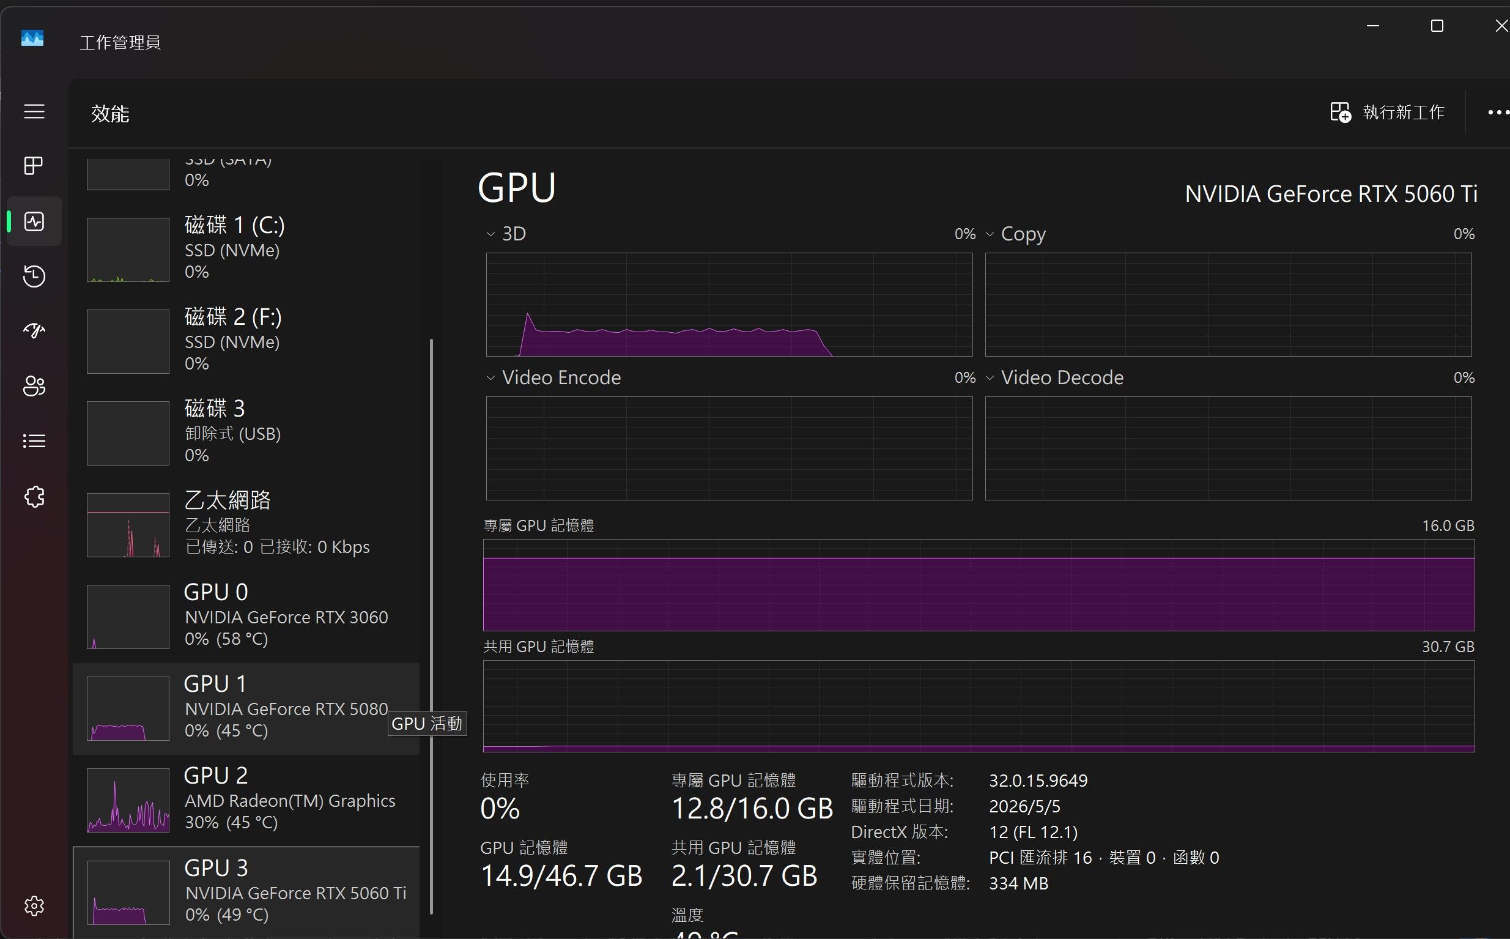Click the Copy usage graph
This screenshot has height=939, width=1510.
1228,304
